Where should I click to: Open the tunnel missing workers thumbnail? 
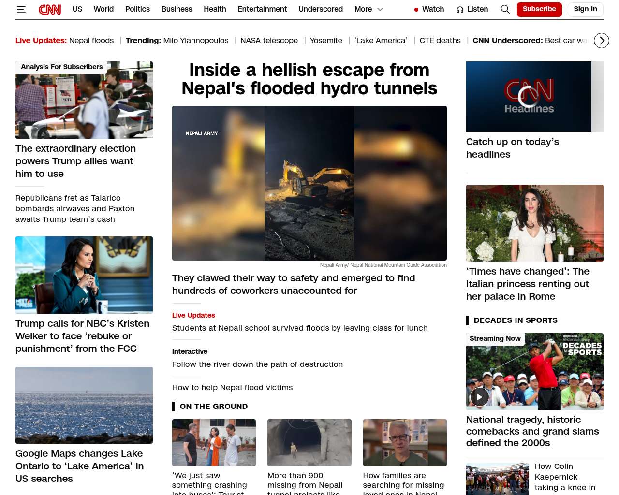tap(309, 442)
